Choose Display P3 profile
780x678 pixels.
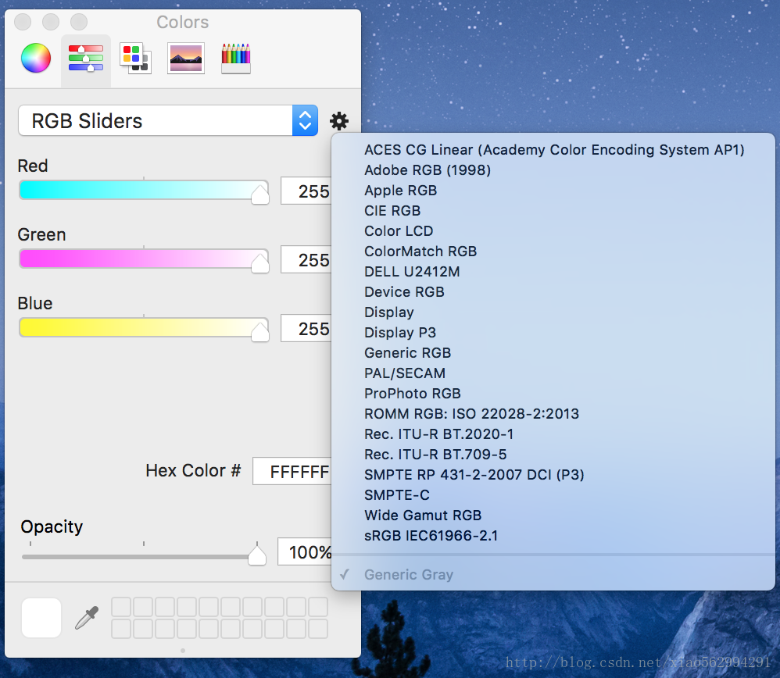[x=553, y=333]
